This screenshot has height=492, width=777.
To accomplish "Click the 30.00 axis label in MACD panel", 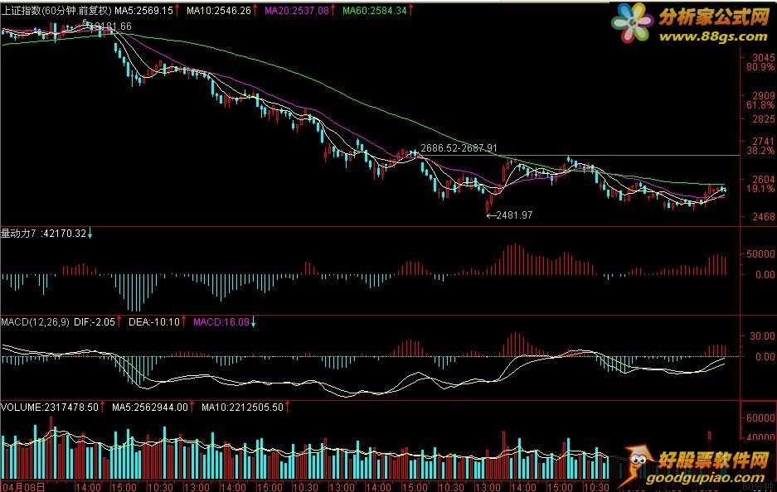I will 762,336.
